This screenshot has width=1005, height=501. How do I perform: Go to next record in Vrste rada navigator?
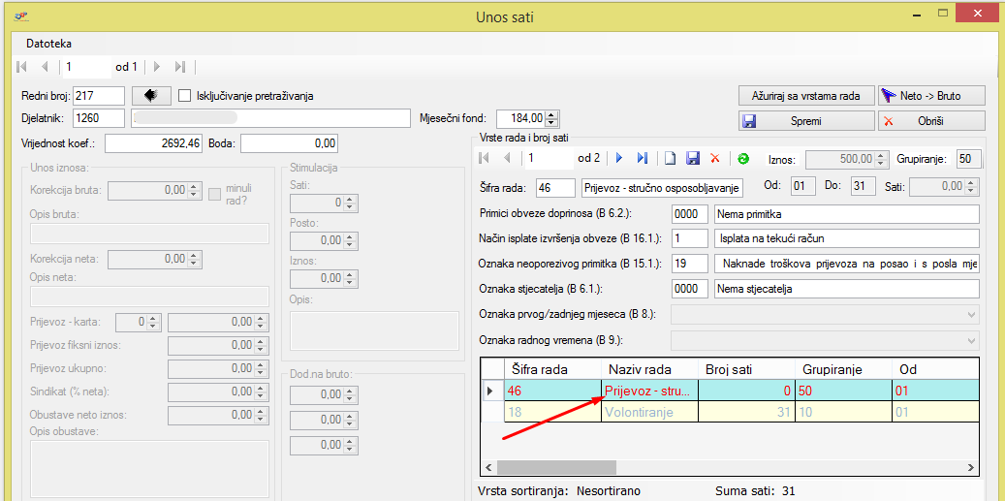pyautogui.click(x=618, y=158)
